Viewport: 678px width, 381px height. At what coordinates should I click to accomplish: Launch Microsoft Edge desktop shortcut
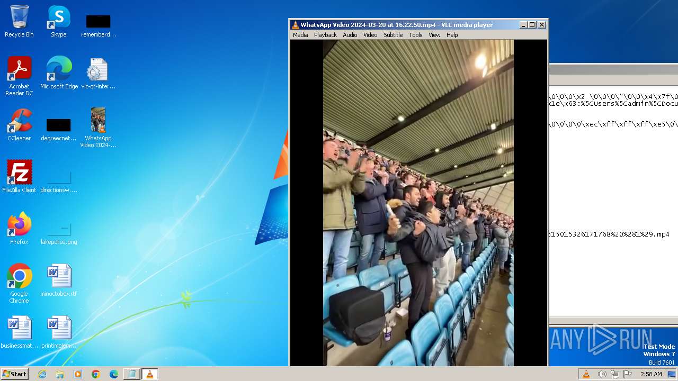point(59,73)
